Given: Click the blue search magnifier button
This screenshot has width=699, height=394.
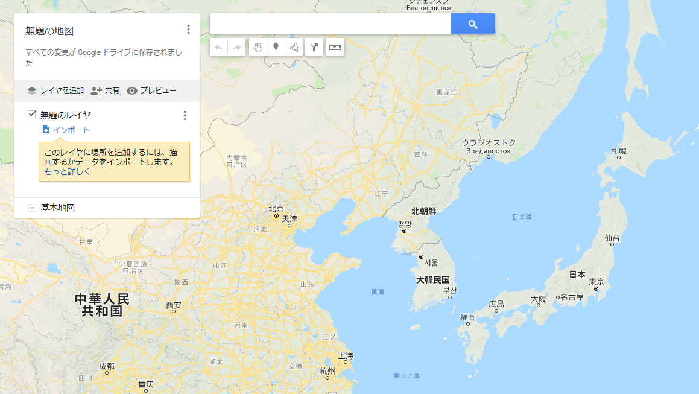Looking at the screenshot, I should 473,24.
